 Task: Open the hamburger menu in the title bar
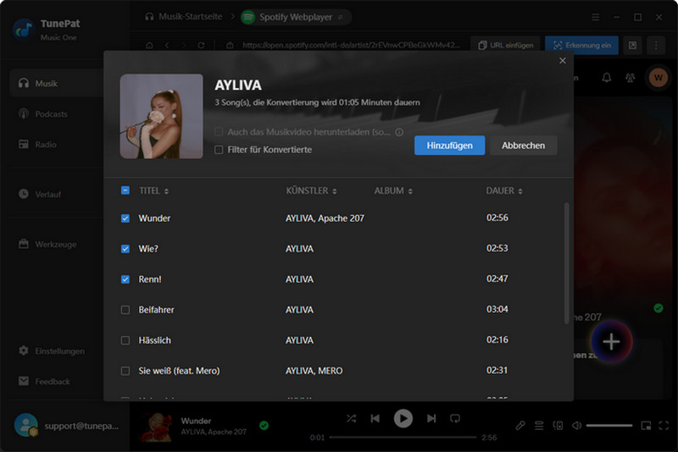(596, 17)
